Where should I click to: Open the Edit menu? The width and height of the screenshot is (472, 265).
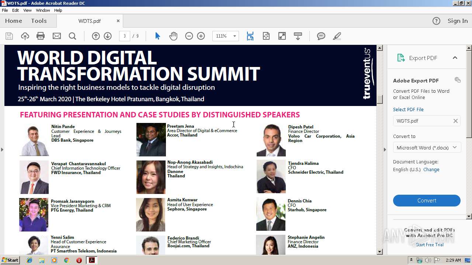point(15,10)
